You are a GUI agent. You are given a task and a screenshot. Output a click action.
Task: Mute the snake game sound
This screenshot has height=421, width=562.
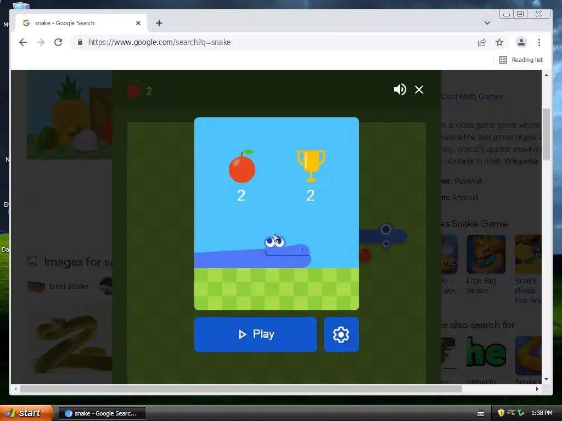tap(400, 89)
